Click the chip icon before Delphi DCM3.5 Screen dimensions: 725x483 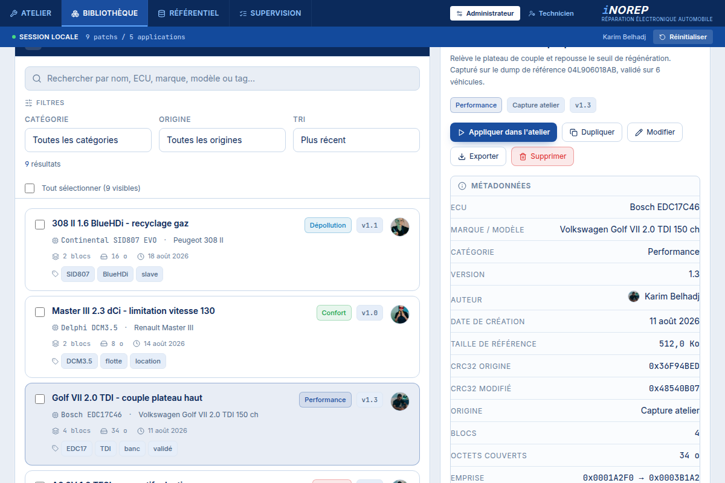tap(56, 328)
